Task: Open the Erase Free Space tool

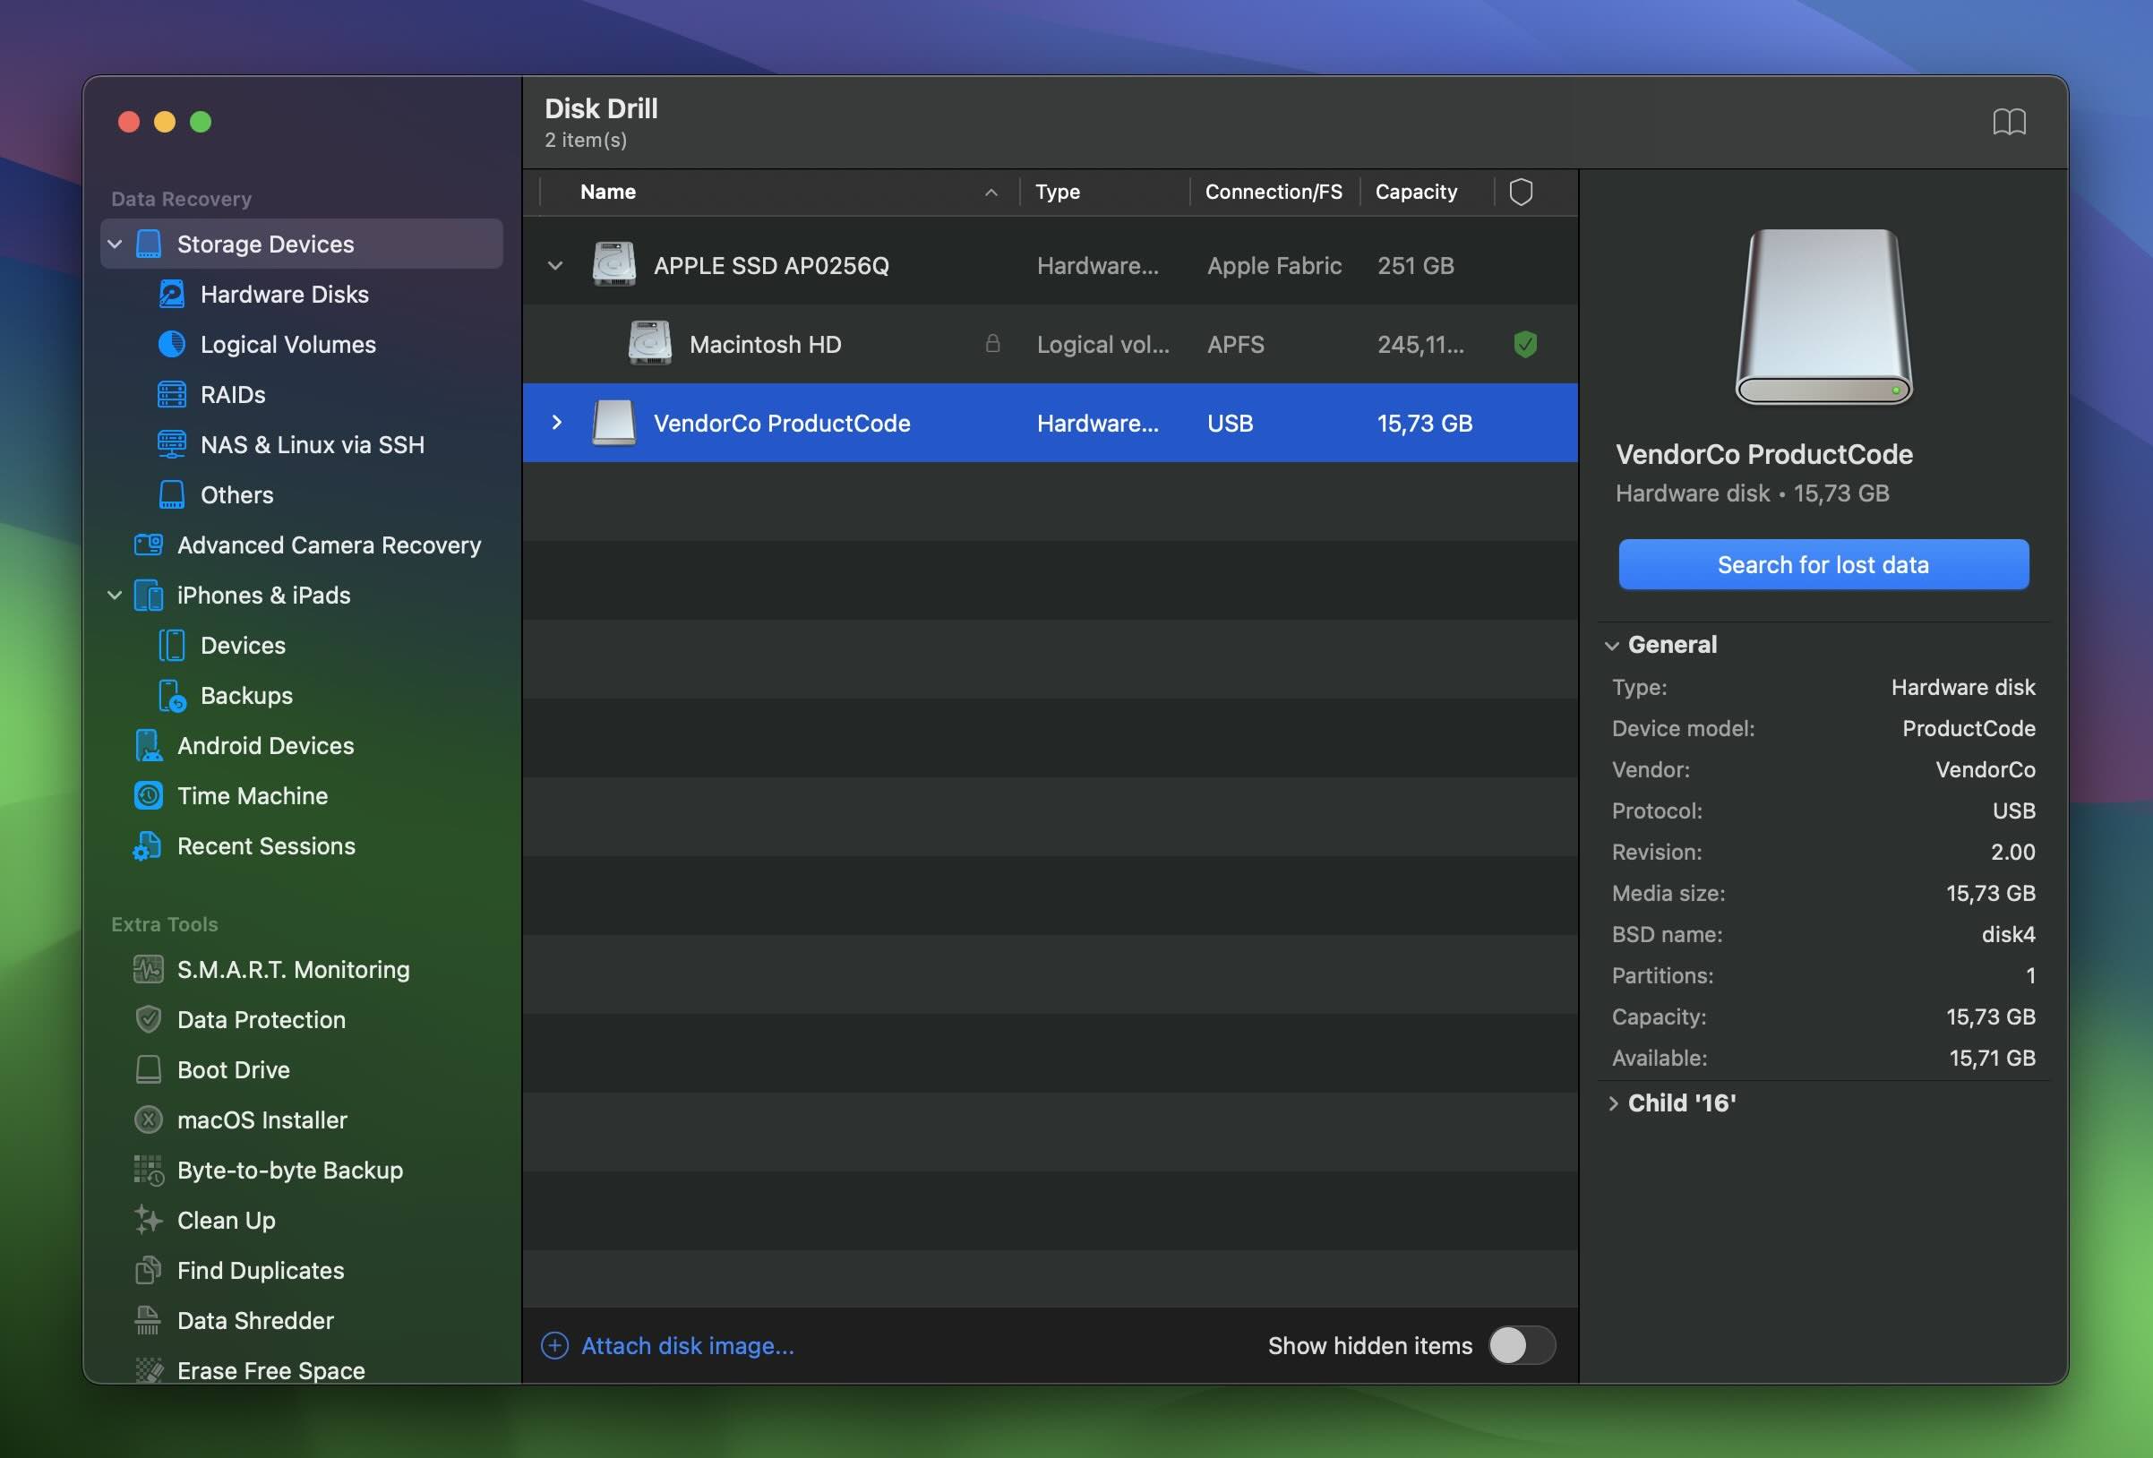Action: [270, 1370]
